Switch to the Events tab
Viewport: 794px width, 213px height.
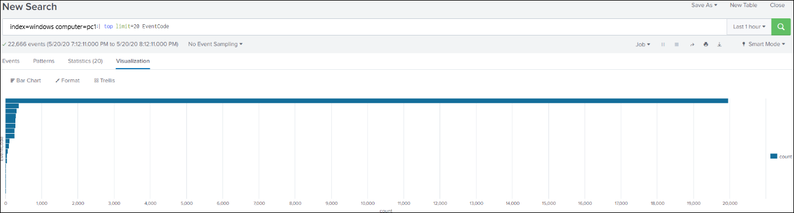(11, 61)
